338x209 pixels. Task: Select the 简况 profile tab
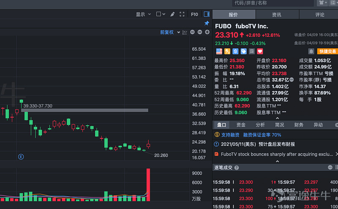tap(279, 125)
